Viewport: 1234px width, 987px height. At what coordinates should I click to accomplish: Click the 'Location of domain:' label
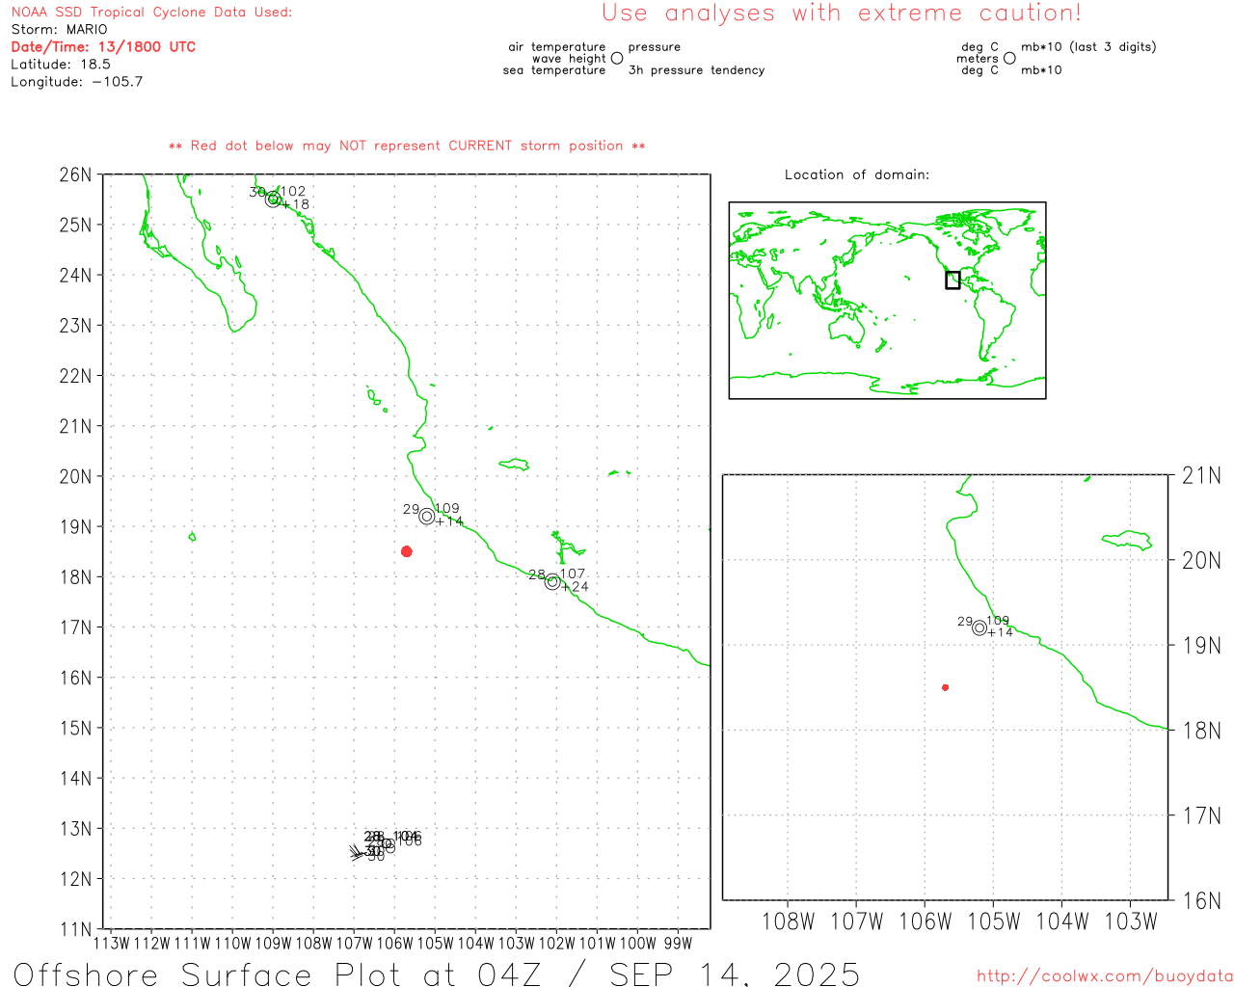click(x=857, y=174)
